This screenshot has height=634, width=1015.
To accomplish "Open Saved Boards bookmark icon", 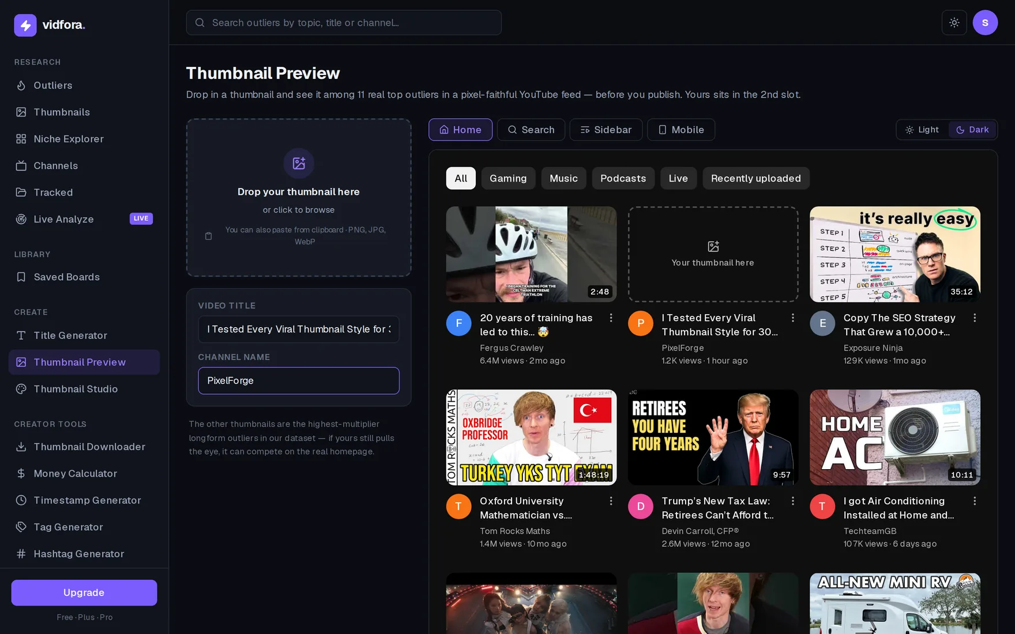I will tap(21, 277).
